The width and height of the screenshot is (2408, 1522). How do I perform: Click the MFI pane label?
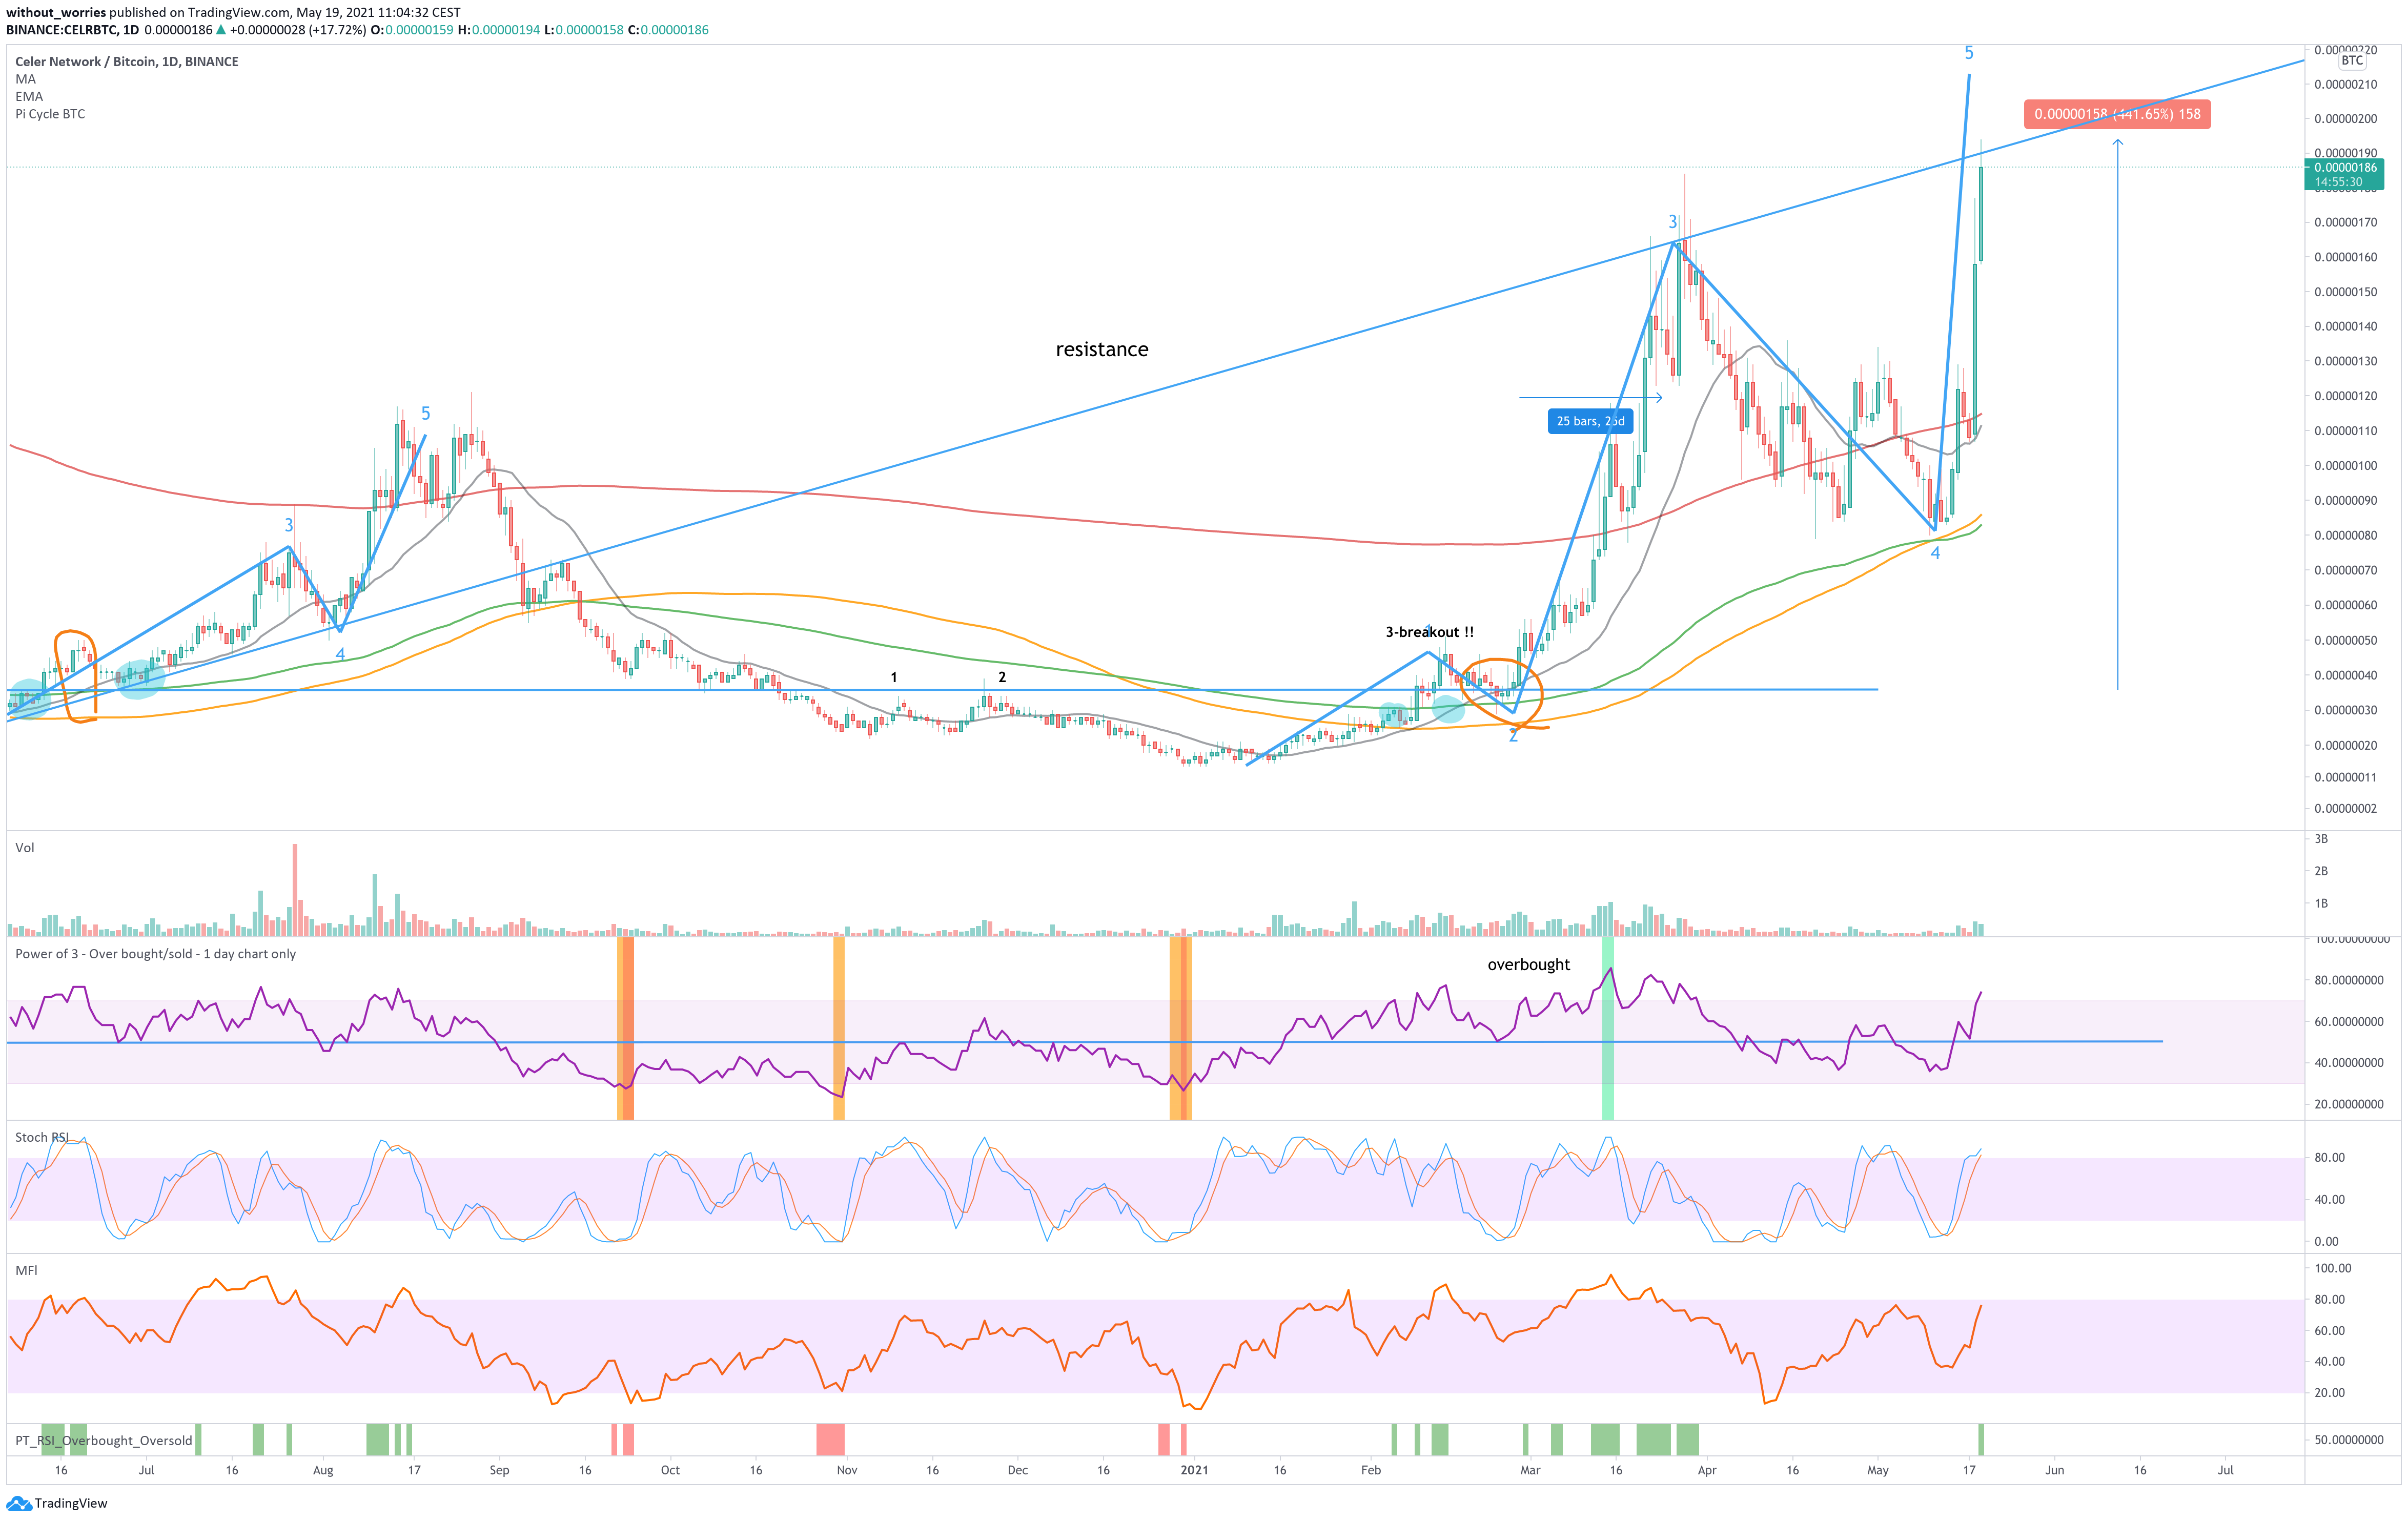pyautogui.click(x=26, y=1270)
